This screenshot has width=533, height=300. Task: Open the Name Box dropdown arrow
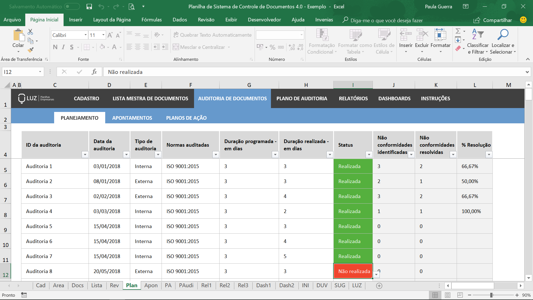tap(40, 72)
